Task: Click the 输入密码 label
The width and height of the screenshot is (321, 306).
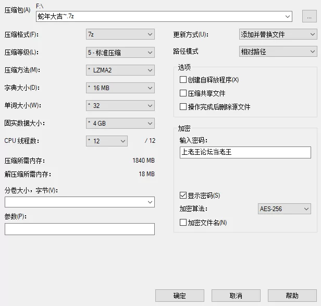Action: tap(193, 140)
